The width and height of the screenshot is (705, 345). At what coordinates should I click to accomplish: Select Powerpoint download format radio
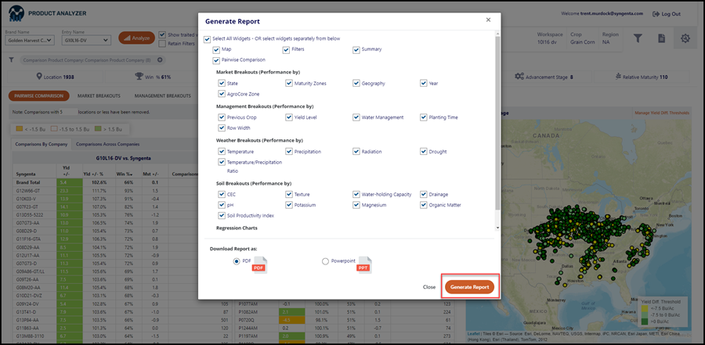pos(326,261)
